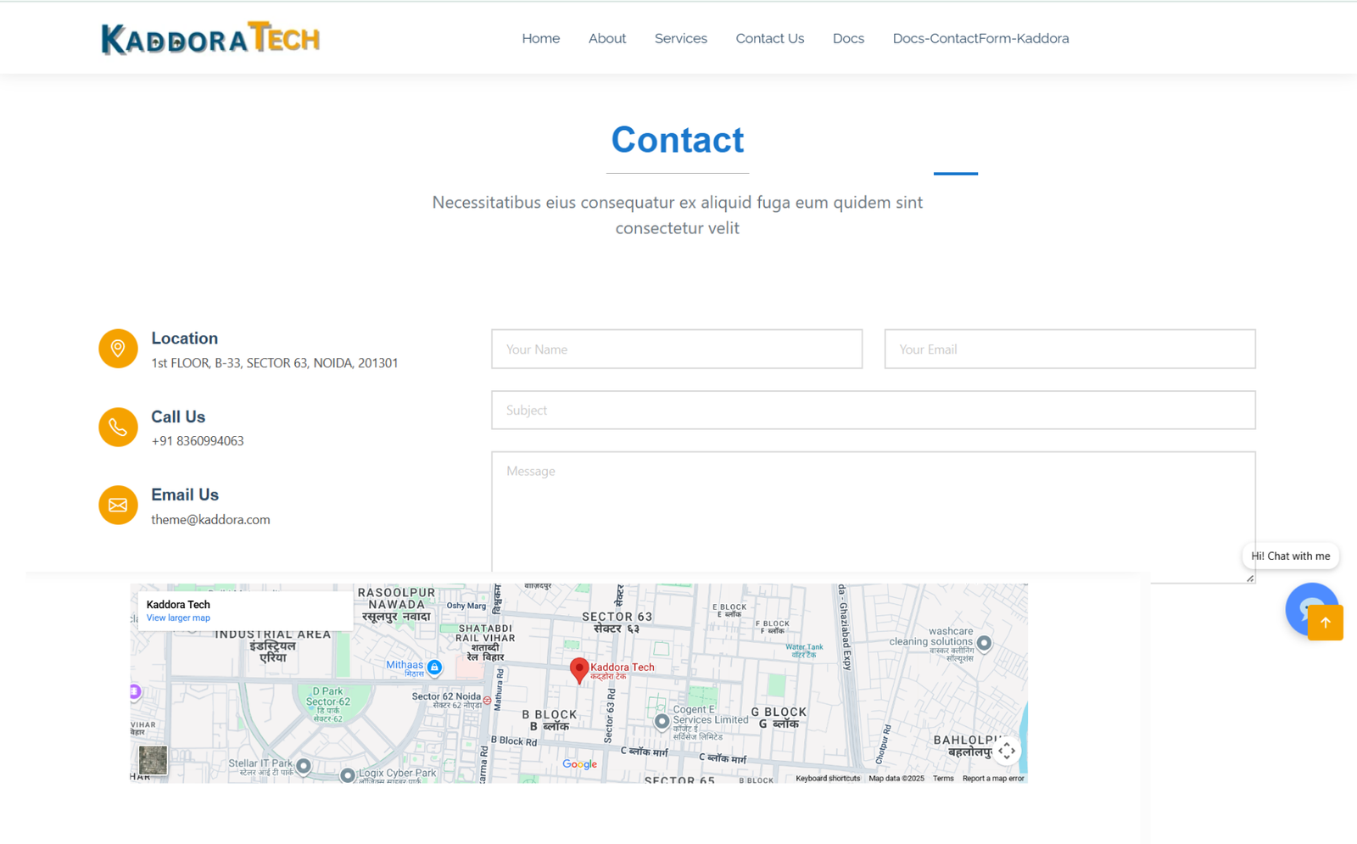Click the orange email envelope icon
The image size is (1357, 844).
coord(118,506)
